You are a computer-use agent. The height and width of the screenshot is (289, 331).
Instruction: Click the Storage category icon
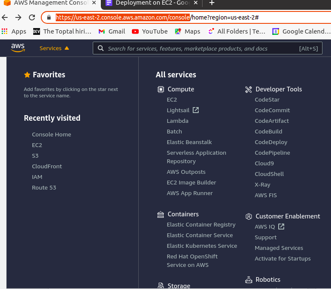[x=161, y=286]
